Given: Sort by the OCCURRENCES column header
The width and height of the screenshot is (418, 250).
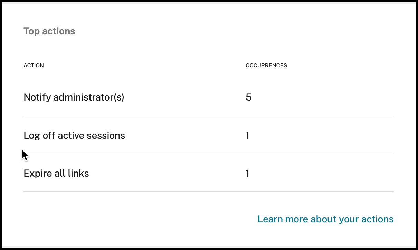Looking at the screenshot, I should click(266, 65).
